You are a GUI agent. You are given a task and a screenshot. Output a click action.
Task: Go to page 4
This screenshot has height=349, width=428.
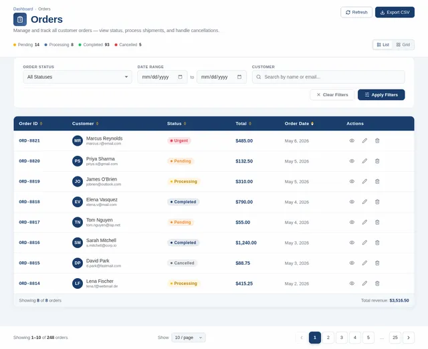[x=355, y=338]
